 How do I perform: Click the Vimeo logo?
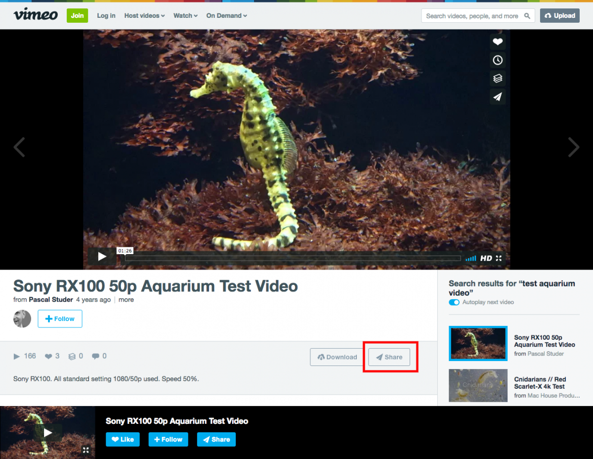click(x=36, y=15)
